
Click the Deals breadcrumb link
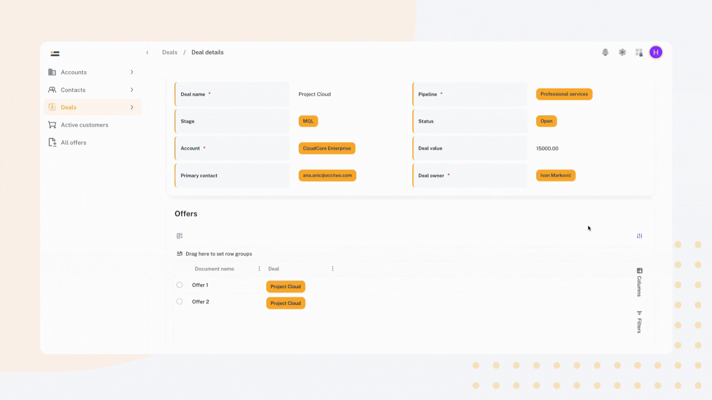pos(169,52)
